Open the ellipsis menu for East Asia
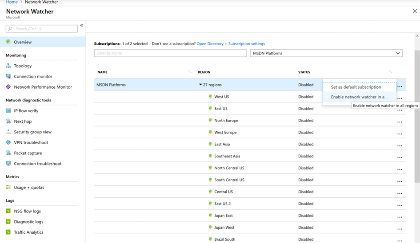 click(x=400, y=146)
